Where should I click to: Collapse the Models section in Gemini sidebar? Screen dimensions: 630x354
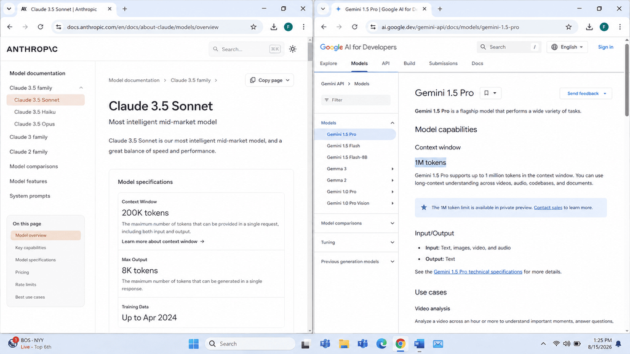(x=392, y=123)
